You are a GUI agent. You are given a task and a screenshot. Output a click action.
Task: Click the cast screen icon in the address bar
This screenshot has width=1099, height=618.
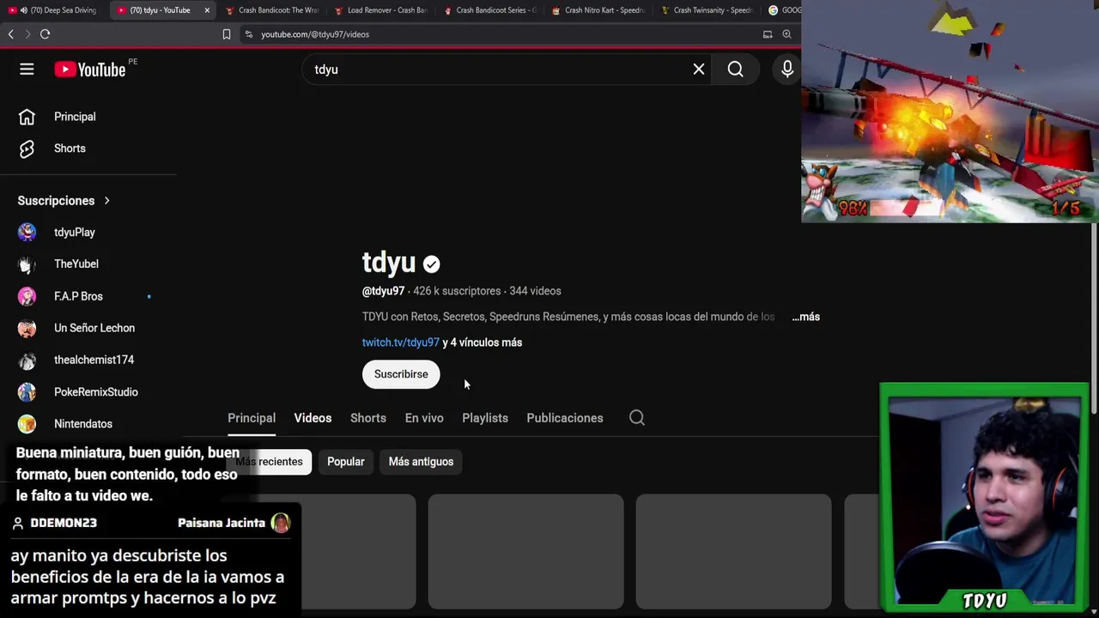(x=768, y=34)
